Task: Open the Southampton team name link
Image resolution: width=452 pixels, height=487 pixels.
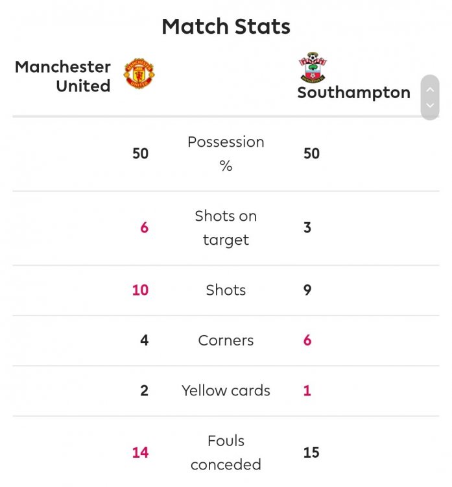Action: click(x=353, y=93)
